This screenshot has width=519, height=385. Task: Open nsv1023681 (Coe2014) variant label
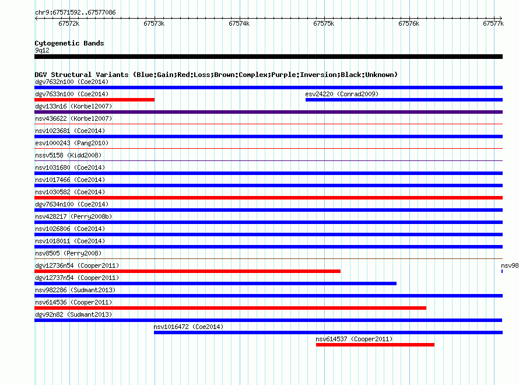click(70, 131)
